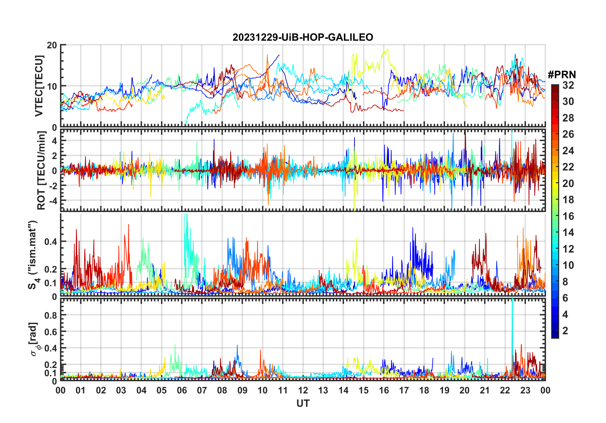This screenshot has width=606, height=423.
Task: Click UT axis hour tick 23
Action: tap(525, 390)
